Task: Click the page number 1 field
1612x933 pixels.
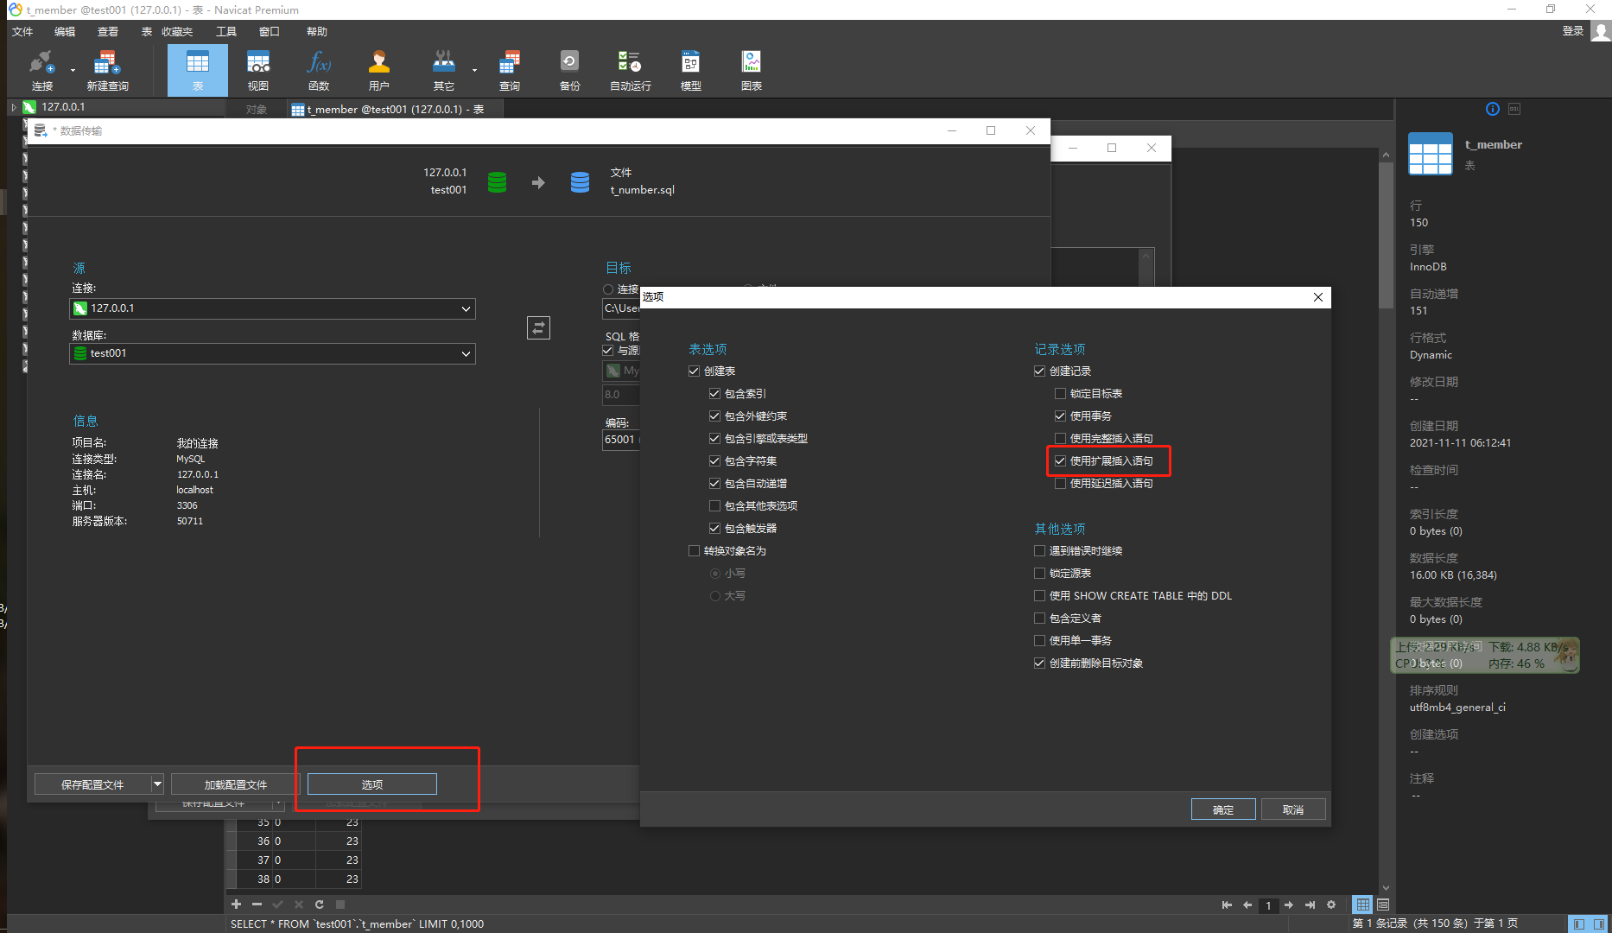Action: (x=1268, y=905)
